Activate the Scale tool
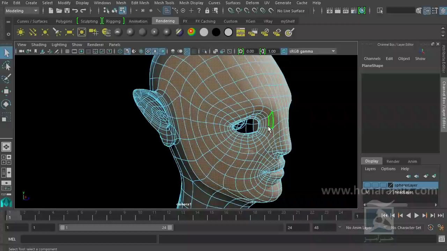 pyautogui.click(x=6, y=117)
